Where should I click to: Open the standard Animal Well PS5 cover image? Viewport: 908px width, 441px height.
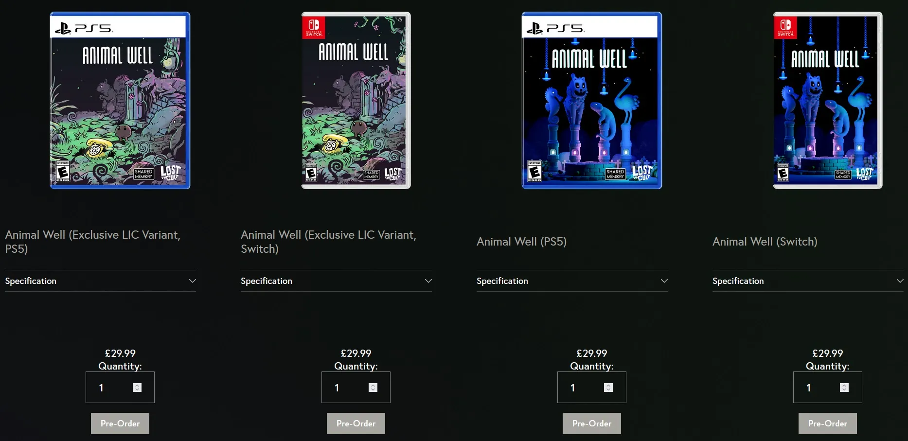(x=592, y=100)
